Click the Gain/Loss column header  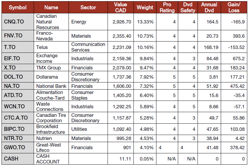tap(234, 7)
